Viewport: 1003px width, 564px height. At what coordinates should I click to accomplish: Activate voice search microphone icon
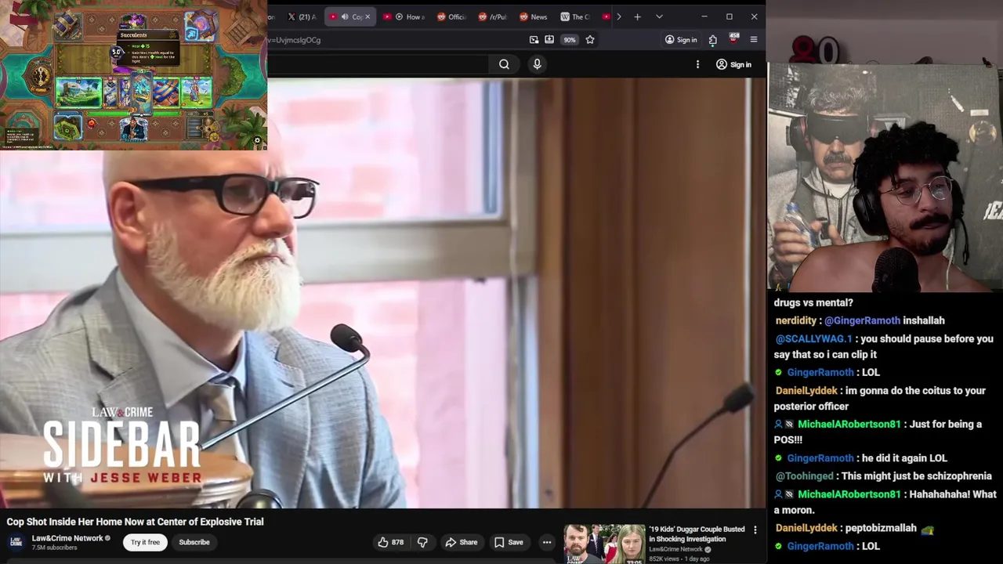[x=537, y=64]
